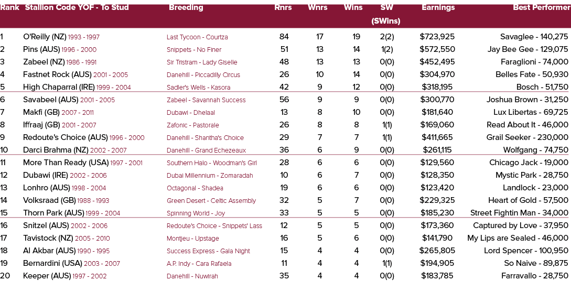Click best performer So Naive - 89,875

point(536,263)
